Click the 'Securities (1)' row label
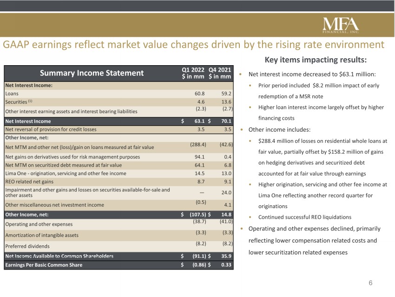The width and height of the screenshot is (395, 297). click(19, 101)
